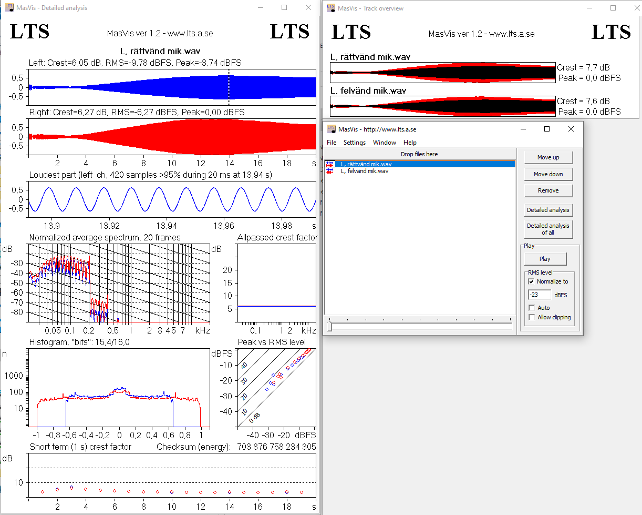Image resolution: width=642 pixels, height=515 pixels.
Task: Run Detailed analysis of all files
Action: point(548,229)
